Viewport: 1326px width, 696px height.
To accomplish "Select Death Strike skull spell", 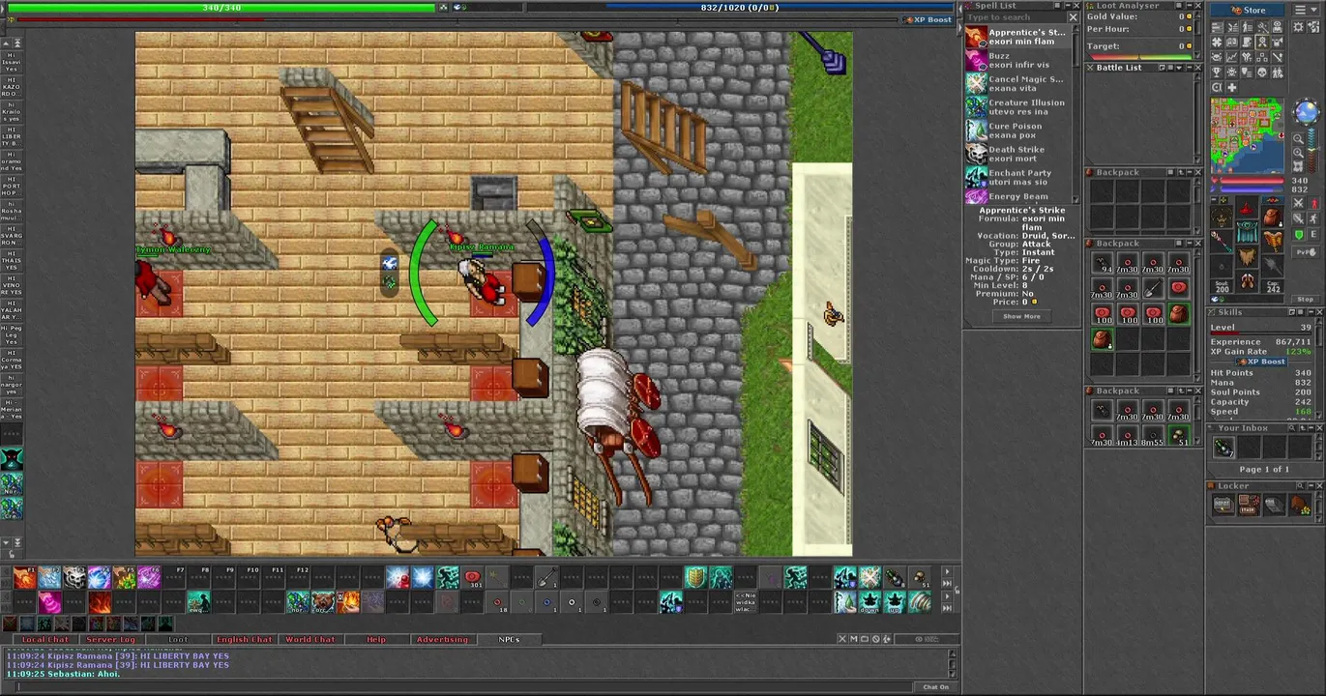I will coord(1018,154).
